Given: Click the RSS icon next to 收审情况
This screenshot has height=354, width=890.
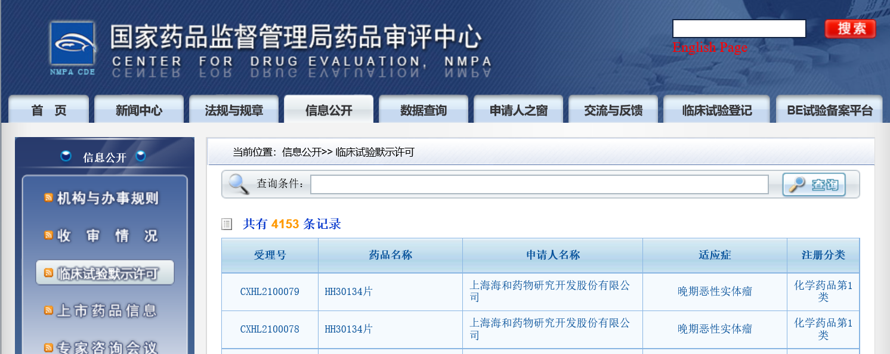Looking at the screenshot, I should pyautogui.click(x=49, y=235).
